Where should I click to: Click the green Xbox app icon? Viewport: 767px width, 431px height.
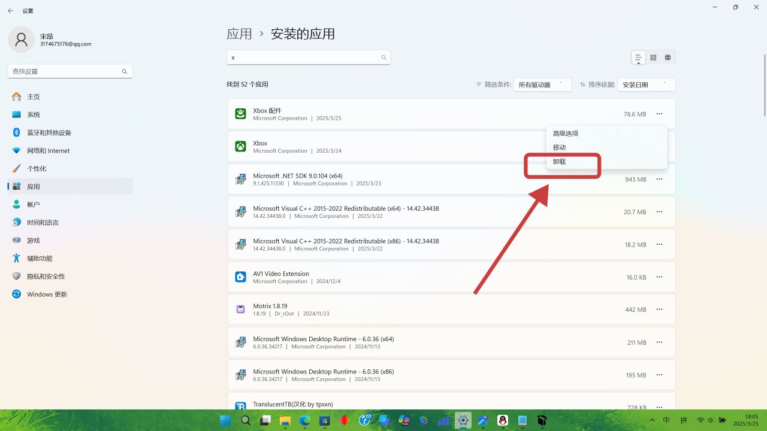tap(240, 147)
